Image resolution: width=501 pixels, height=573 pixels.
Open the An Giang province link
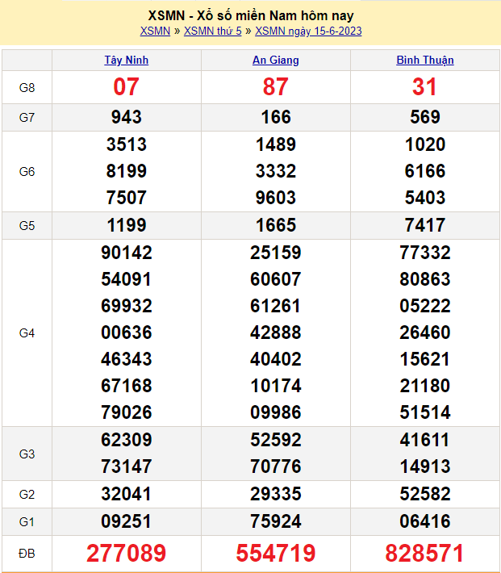[276, 61]
